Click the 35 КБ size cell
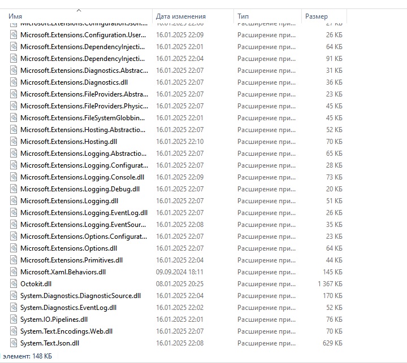Image resolution: width=407 pixels, height=363 pixels. (x=334, y=225)
